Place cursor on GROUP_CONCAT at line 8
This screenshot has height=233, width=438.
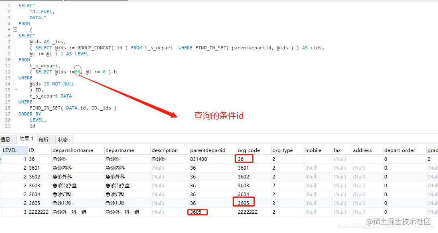coord(94,48)
